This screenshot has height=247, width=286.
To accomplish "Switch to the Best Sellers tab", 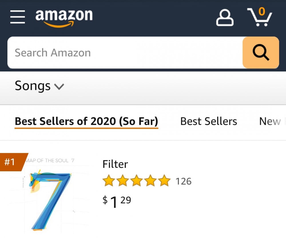I will point(208,121).
